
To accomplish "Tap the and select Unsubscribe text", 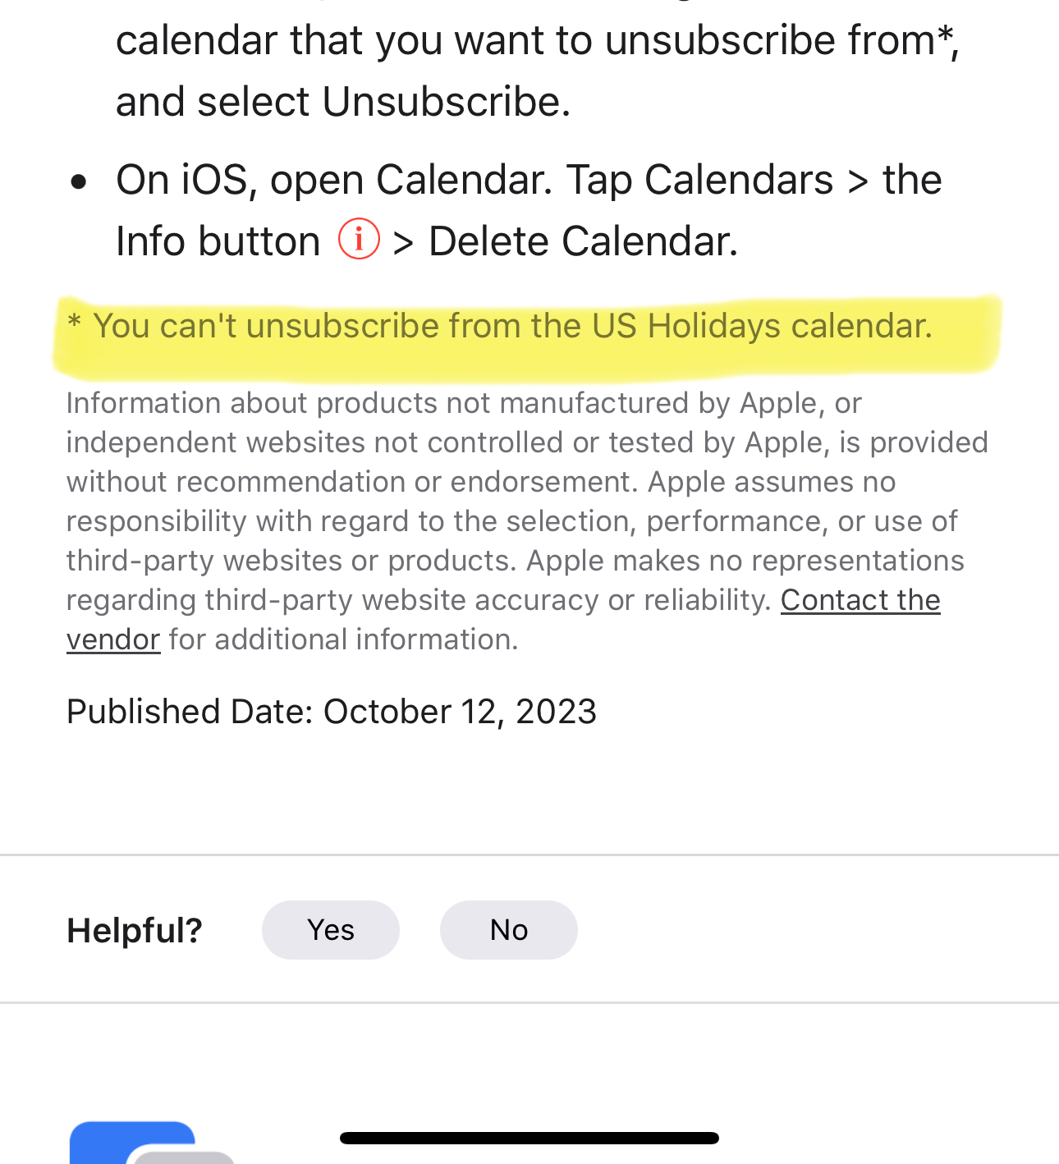I will click(x=343, y=102).
